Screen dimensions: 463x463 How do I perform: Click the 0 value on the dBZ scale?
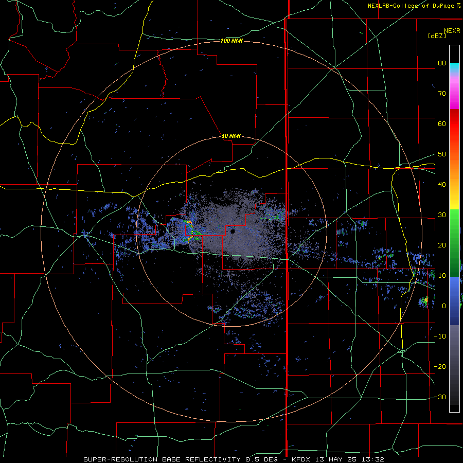444,306
